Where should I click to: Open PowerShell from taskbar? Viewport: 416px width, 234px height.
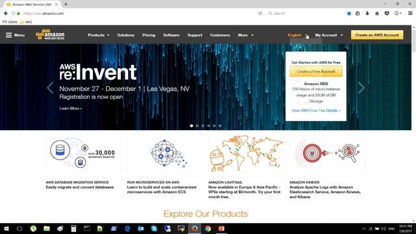(114, 228)
